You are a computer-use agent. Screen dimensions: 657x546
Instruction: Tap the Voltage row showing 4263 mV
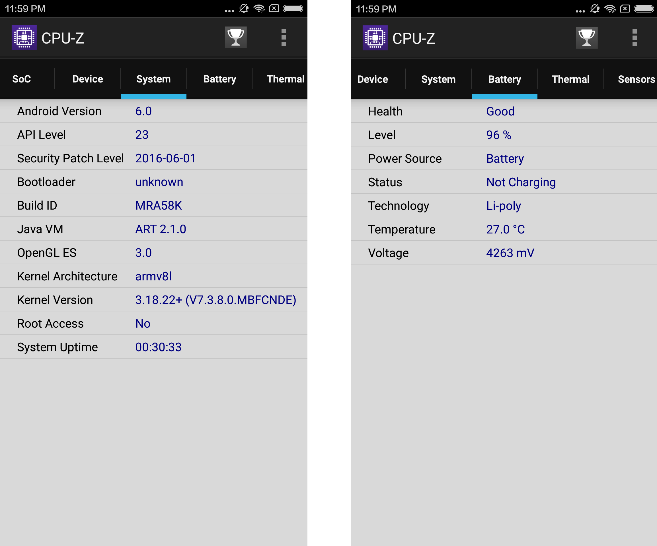point(504,253)
